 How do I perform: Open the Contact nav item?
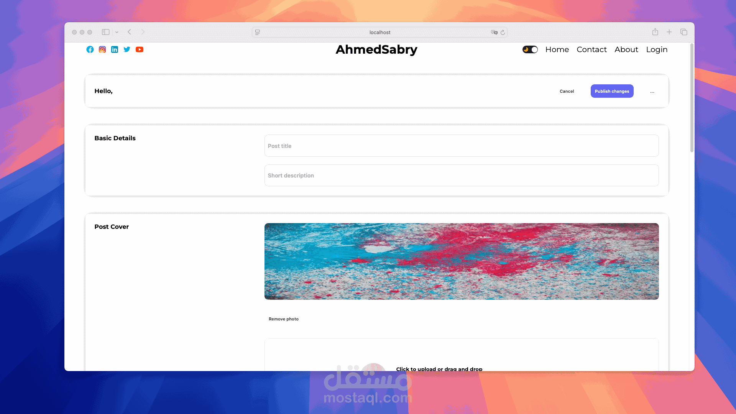coord(591,49)
